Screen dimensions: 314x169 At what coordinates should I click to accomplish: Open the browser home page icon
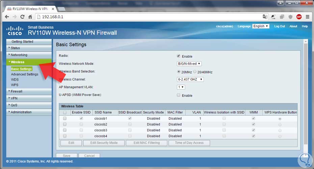coord(30,17)
